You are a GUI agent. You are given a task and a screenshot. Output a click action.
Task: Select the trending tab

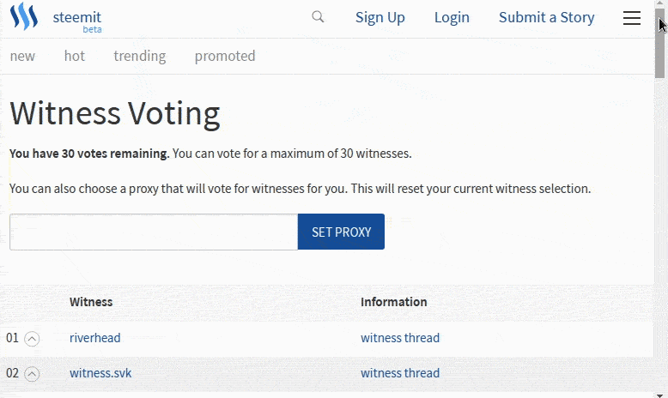coord(140,56)
